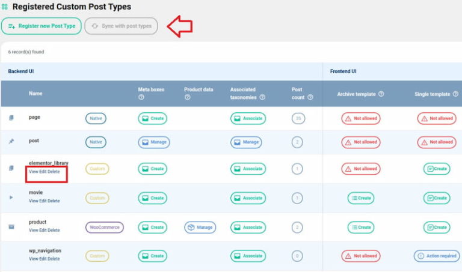Image resolution: width=462 pixels, height=272 pixels.
Task: Click Sync with post types button
Action: (x=121, y=26)
